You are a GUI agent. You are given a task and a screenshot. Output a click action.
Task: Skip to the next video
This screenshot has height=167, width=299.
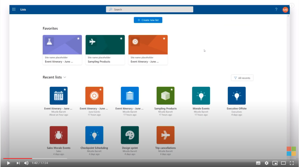(18, 163)
